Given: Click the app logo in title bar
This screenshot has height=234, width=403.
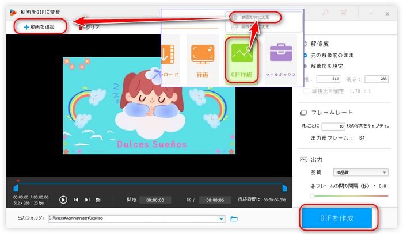Looking at the screenshot, I should (x=13, y=12).
